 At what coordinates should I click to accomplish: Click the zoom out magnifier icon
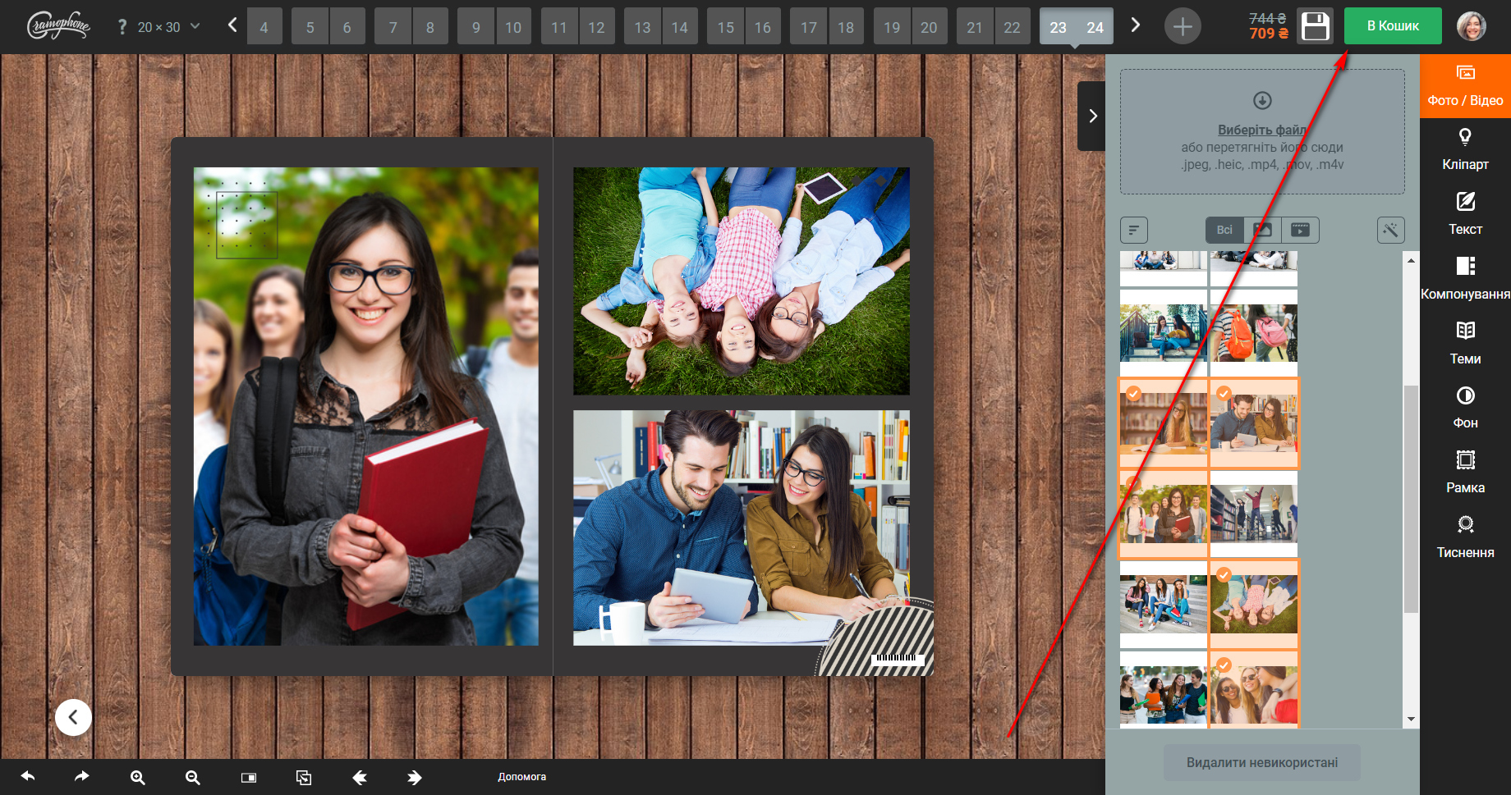192,777
